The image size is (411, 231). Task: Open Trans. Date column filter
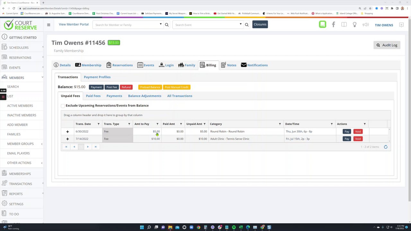[x=99, y=124]
